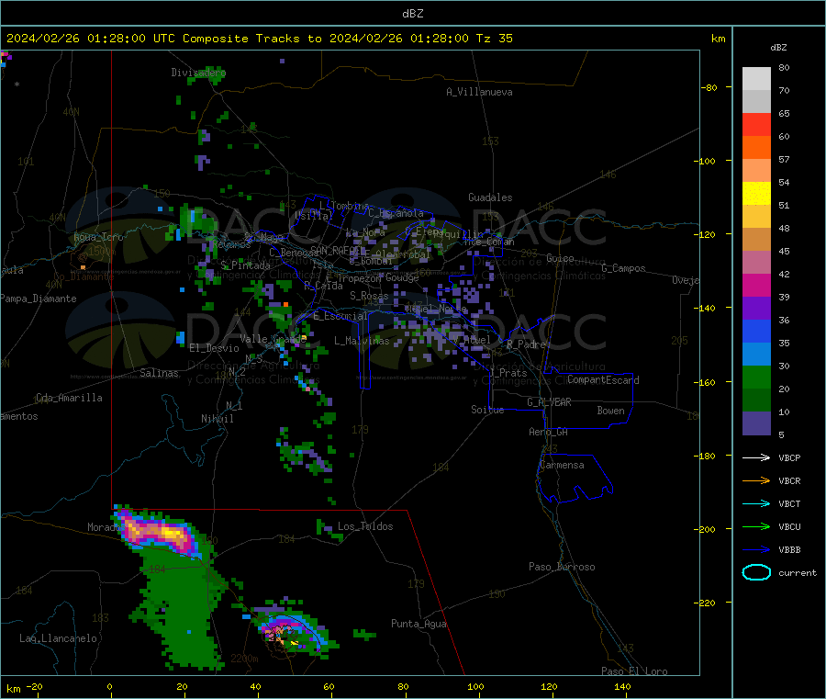Screen dimensions: 826x699
Task: Click the 'R_Padre' map label
Action: pyautogui.click(x=526, y=344)
